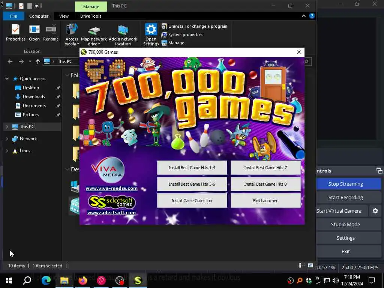Click the Selectsoft Games logo
Screen dimensions: 384x288
pos(111,202)
